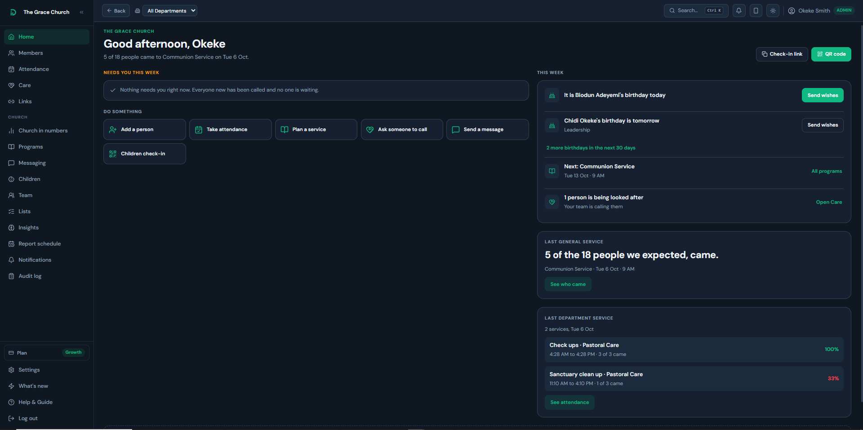Click Log out
This screenshot has width=863, height=430.
47,418
